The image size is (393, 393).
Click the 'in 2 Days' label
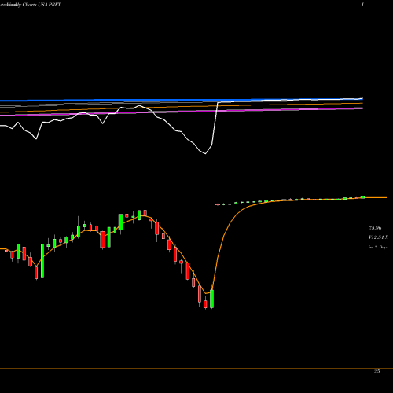pos(378,247)
